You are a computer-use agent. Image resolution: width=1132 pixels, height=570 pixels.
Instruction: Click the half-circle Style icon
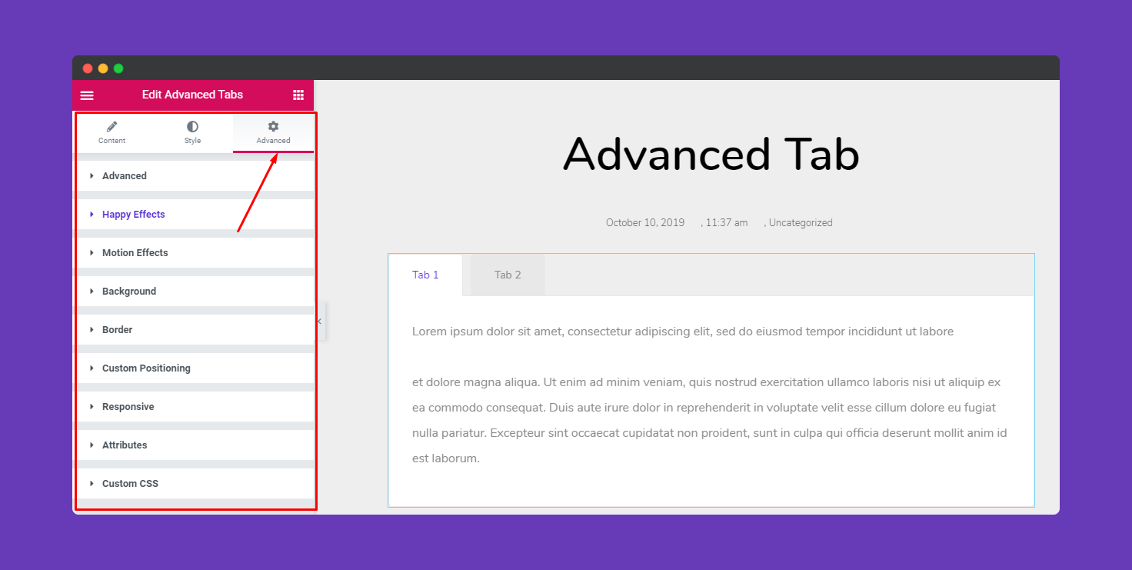tap(192, 126)
